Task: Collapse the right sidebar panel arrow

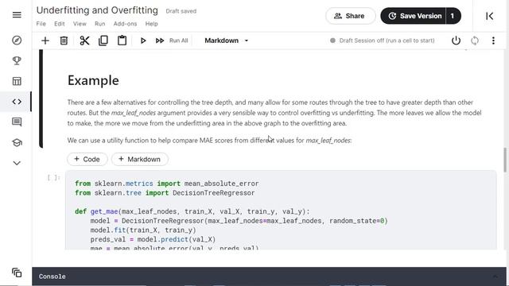Action: coord(489,16)
